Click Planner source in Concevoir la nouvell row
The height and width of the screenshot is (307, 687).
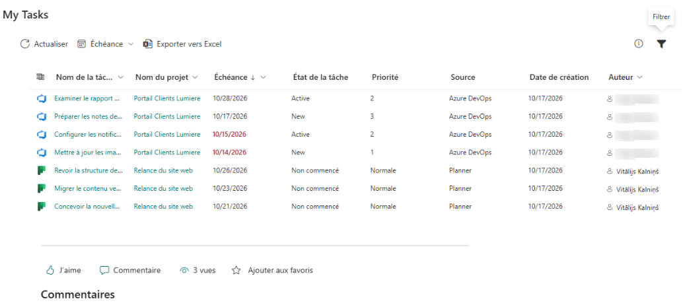460,206
